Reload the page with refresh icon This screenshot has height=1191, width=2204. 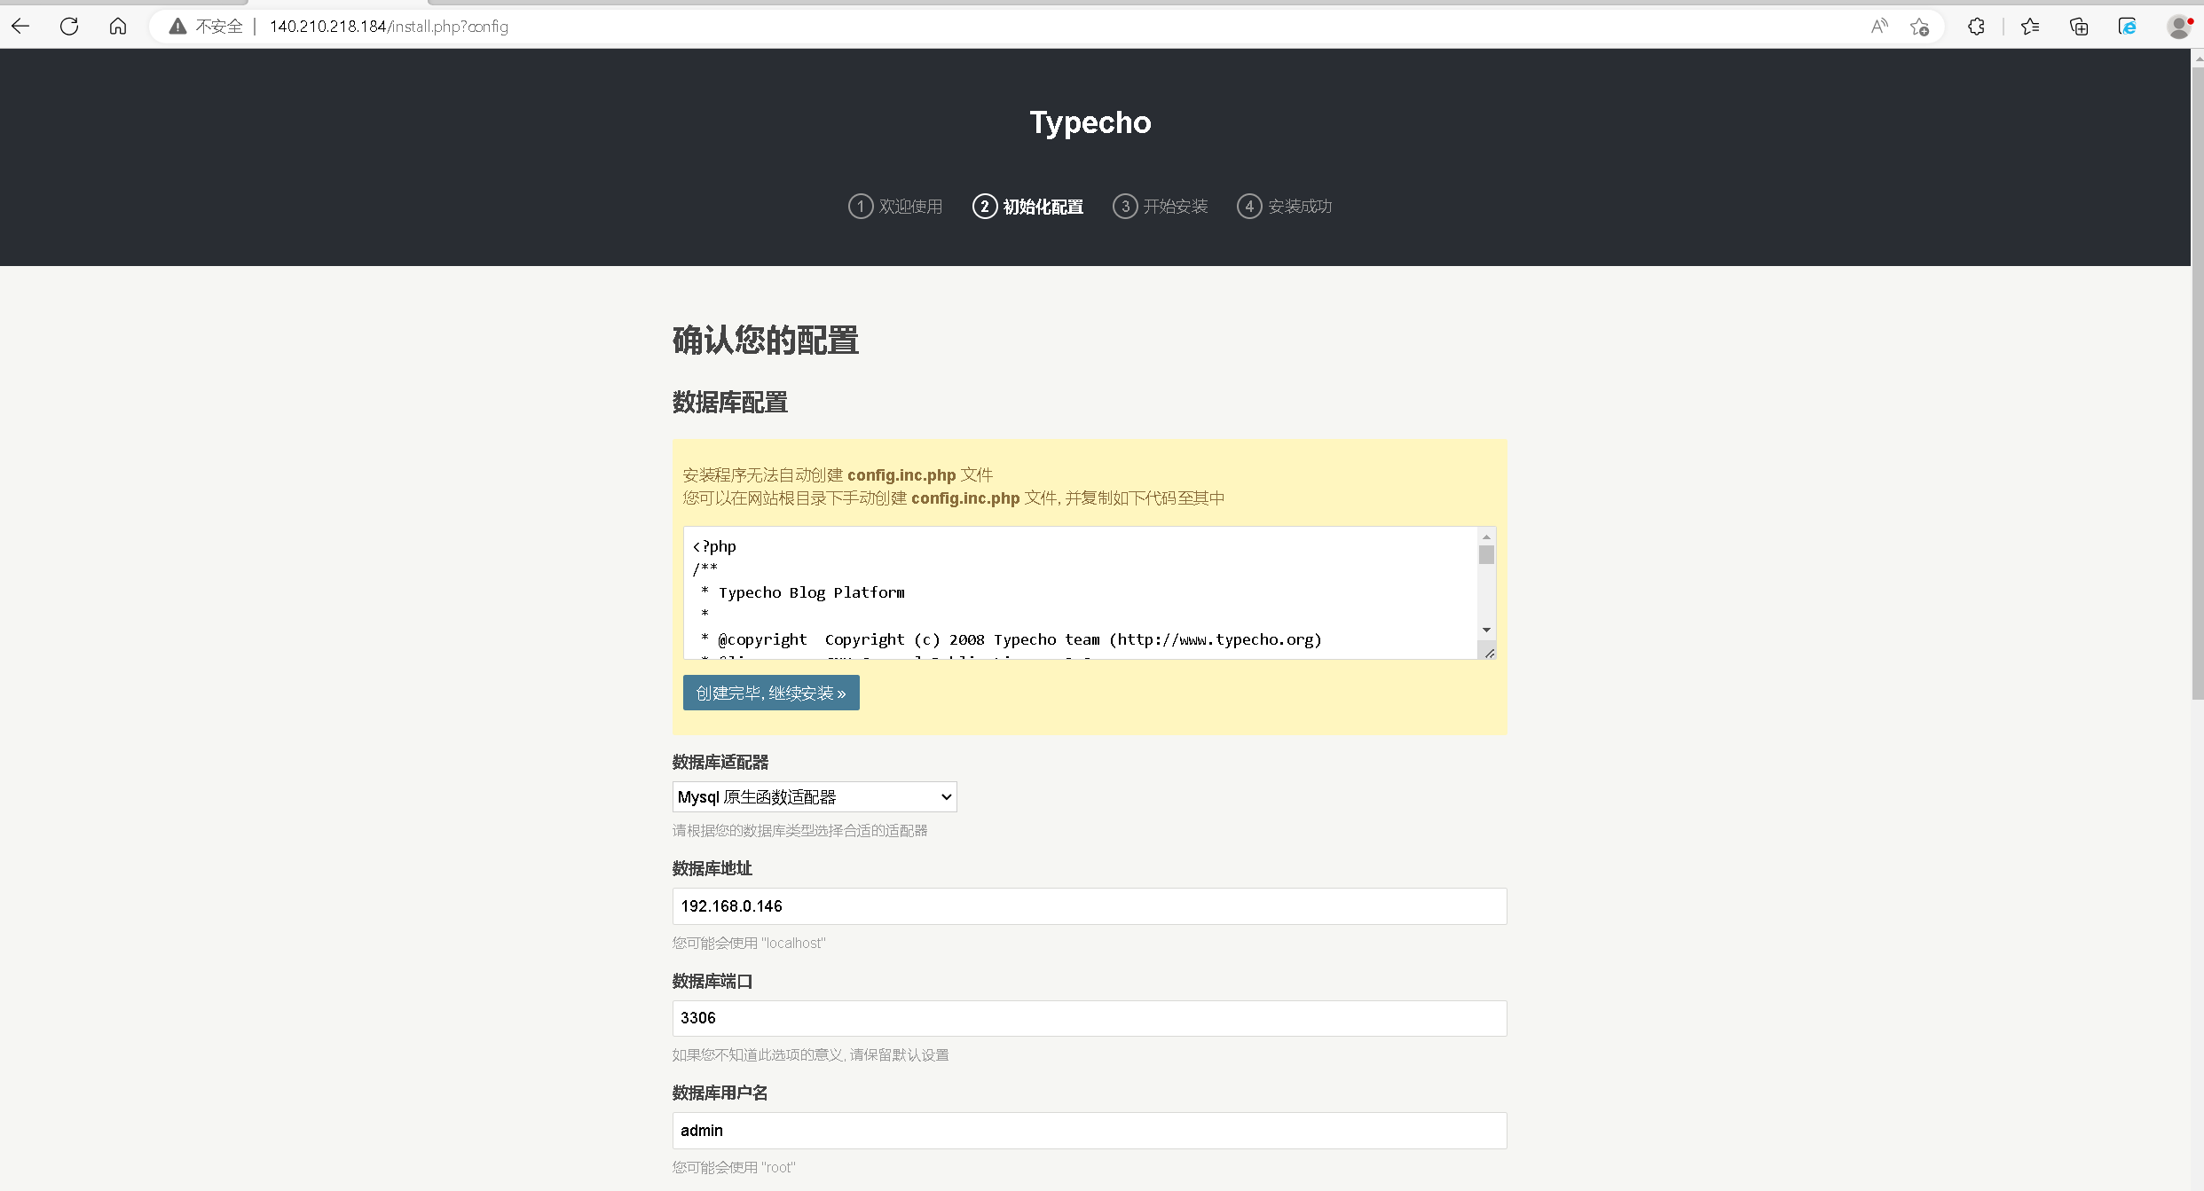(x=69, y=27)
